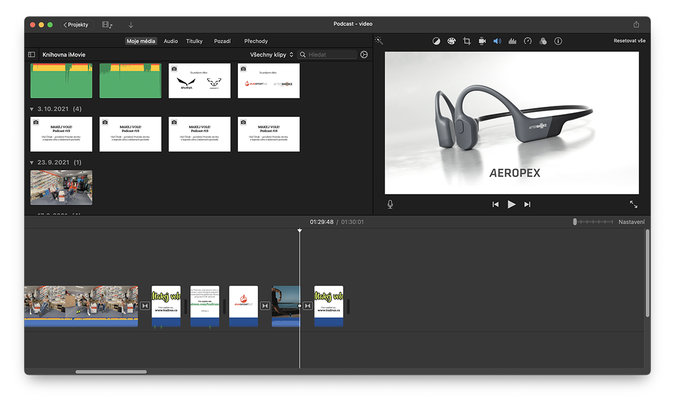Collapse the 23.9.2021 date group

click(x=31, y=162)
